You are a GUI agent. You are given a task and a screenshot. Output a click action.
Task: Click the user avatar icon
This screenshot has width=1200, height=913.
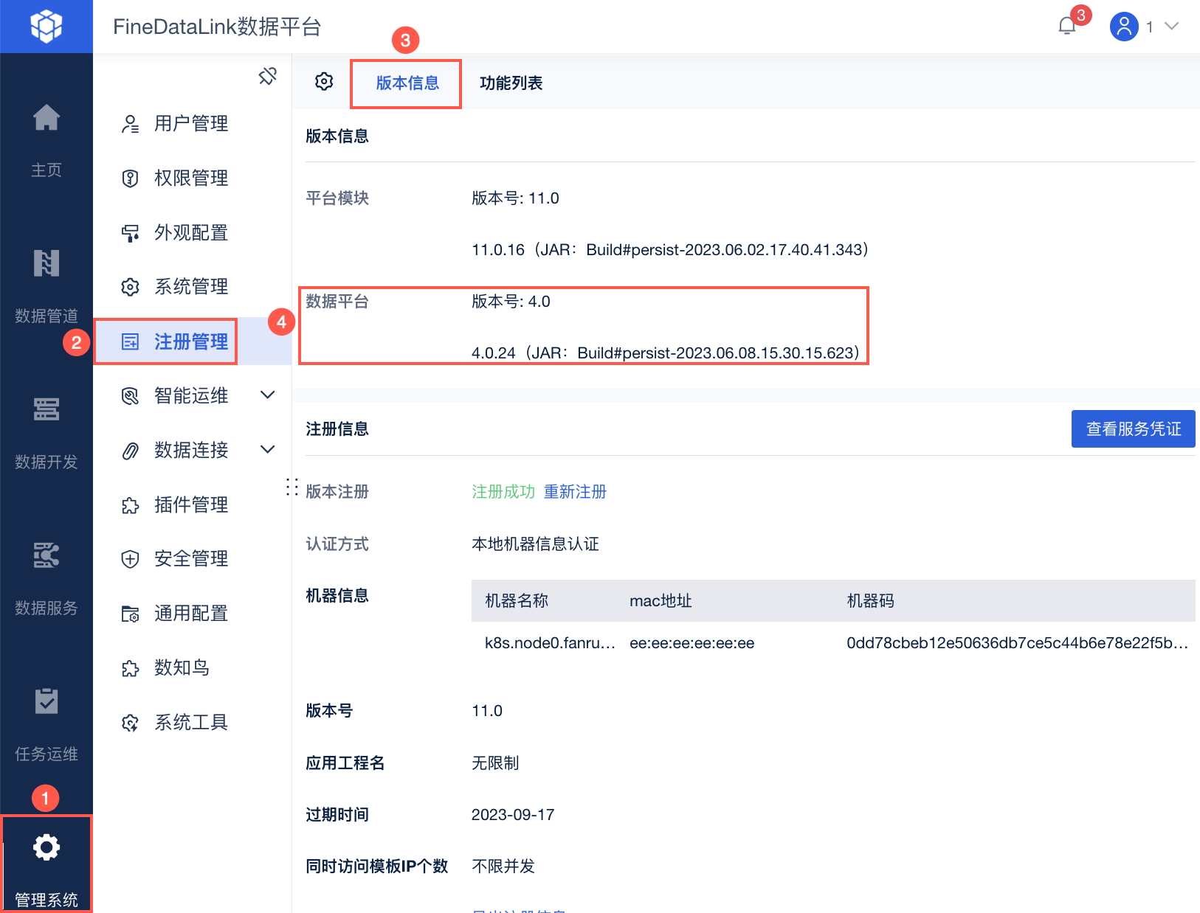click(x=1124, y=27)
